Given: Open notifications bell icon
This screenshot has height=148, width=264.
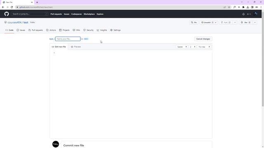Looking at the screenshot, I should [x=243, y=14].
